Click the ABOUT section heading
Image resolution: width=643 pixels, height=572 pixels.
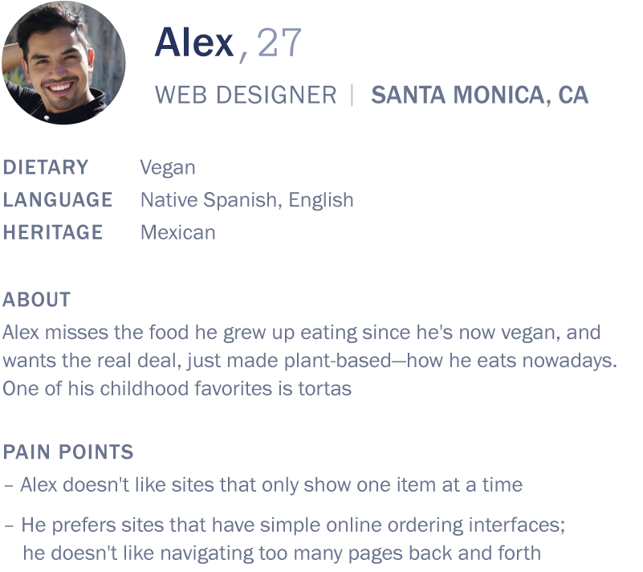pyautogui.click(x=36, y=300)
